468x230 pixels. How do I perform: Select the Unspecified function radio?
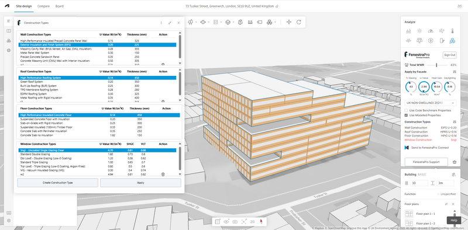point(438,194)
